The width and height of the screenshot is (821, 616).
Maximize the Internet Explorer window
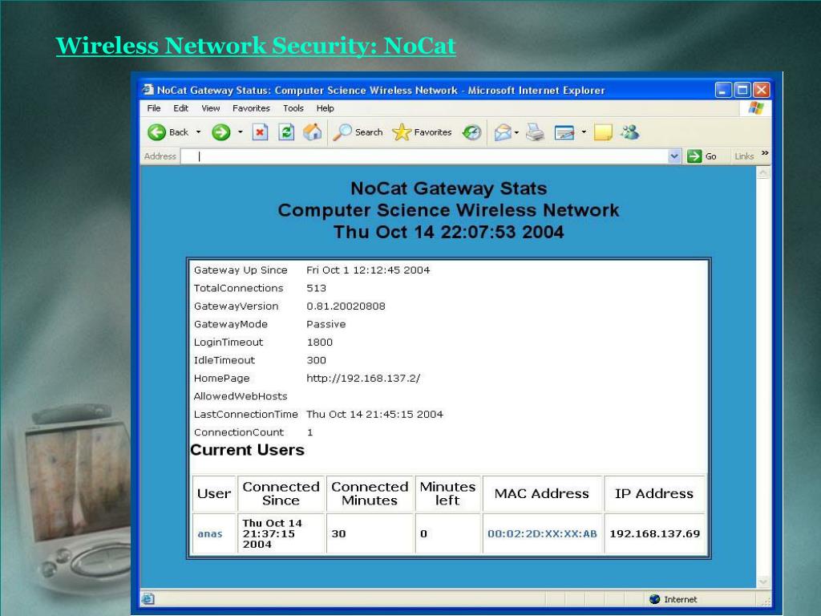[x=742, y=90]
